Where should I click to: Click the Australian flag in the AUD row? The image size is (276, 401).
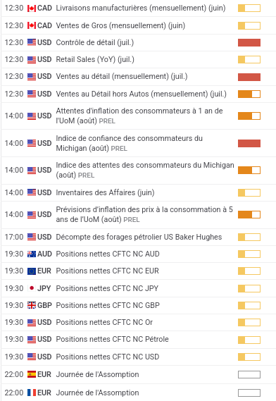[x=32, y=254]
